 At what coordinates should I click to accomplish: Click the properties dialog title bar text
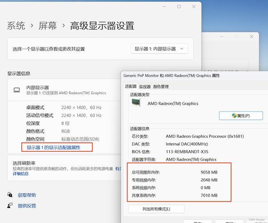[x=172, y=75]
